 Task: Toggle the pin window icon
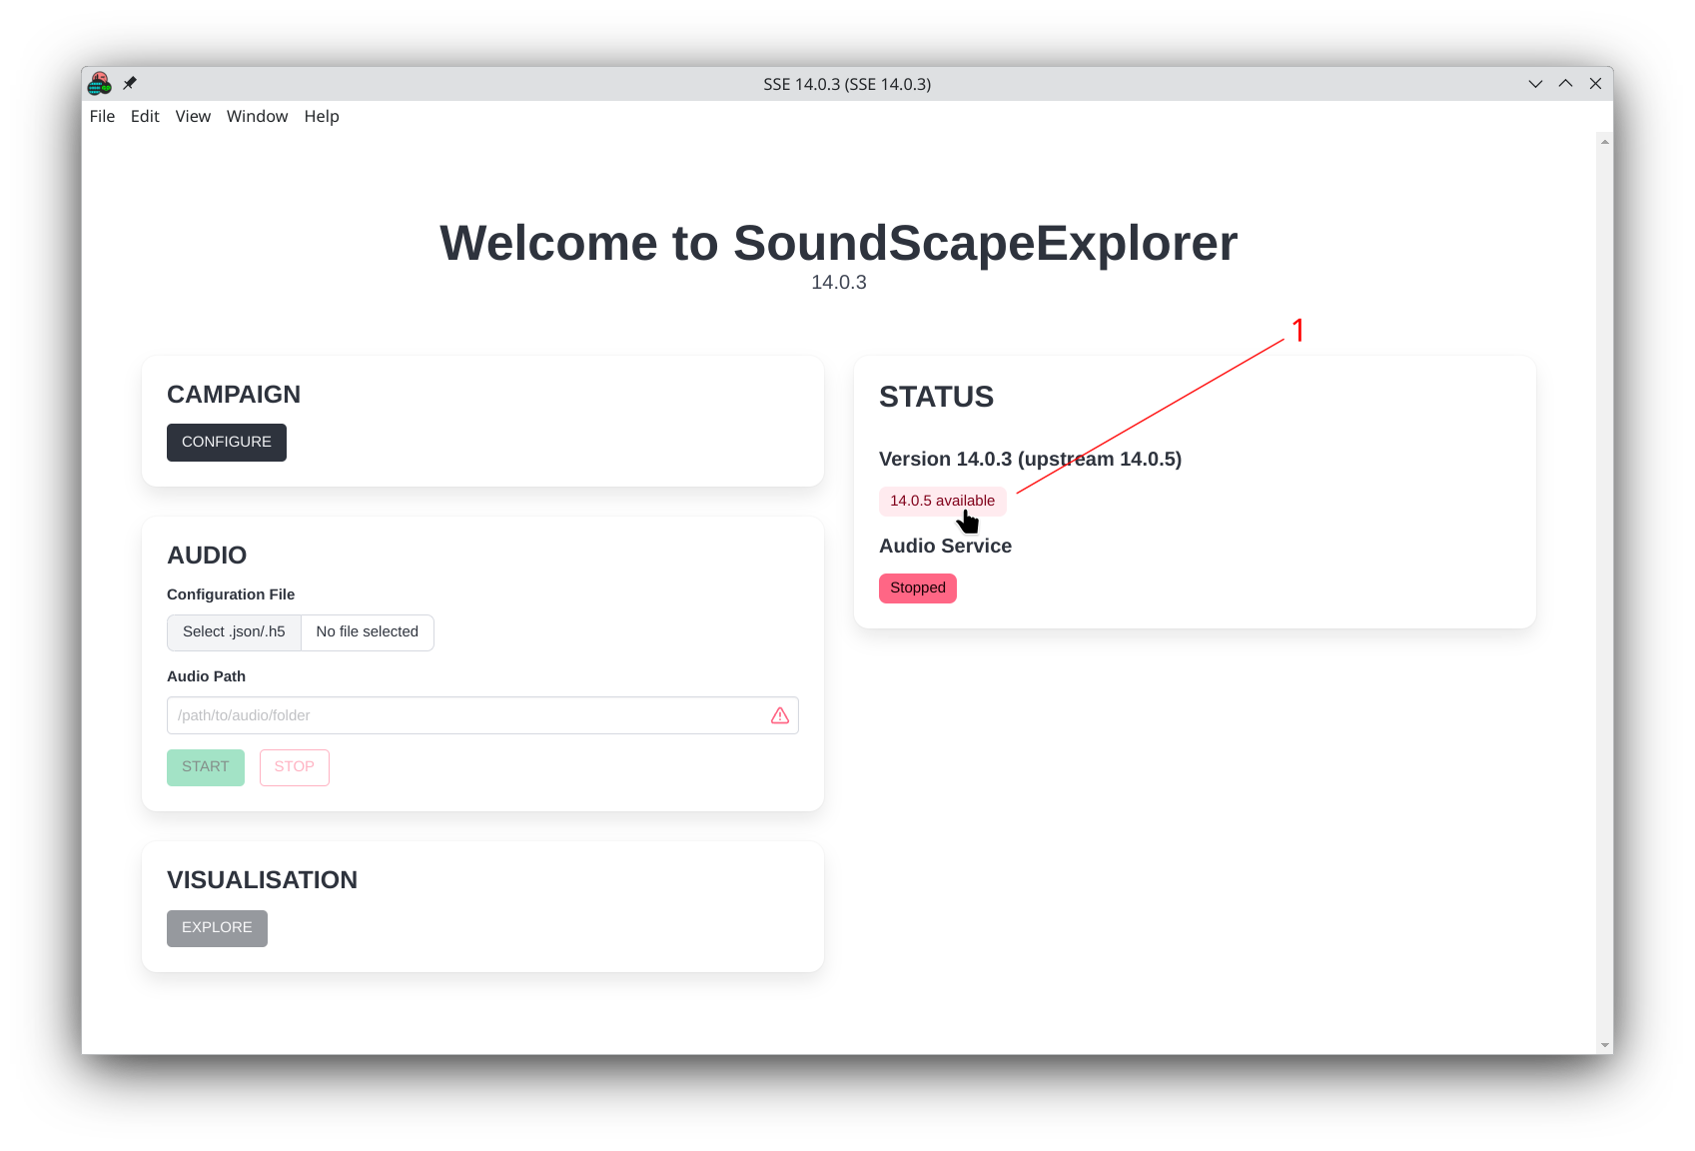point(130,84)
